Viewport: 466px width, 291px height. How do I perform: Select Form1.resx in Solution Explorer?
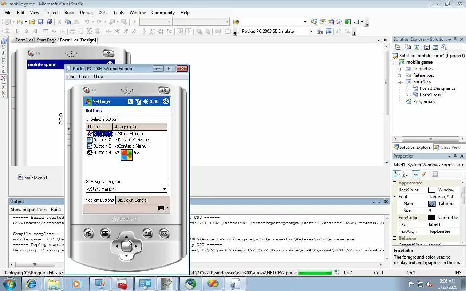[x=430, y=95]
